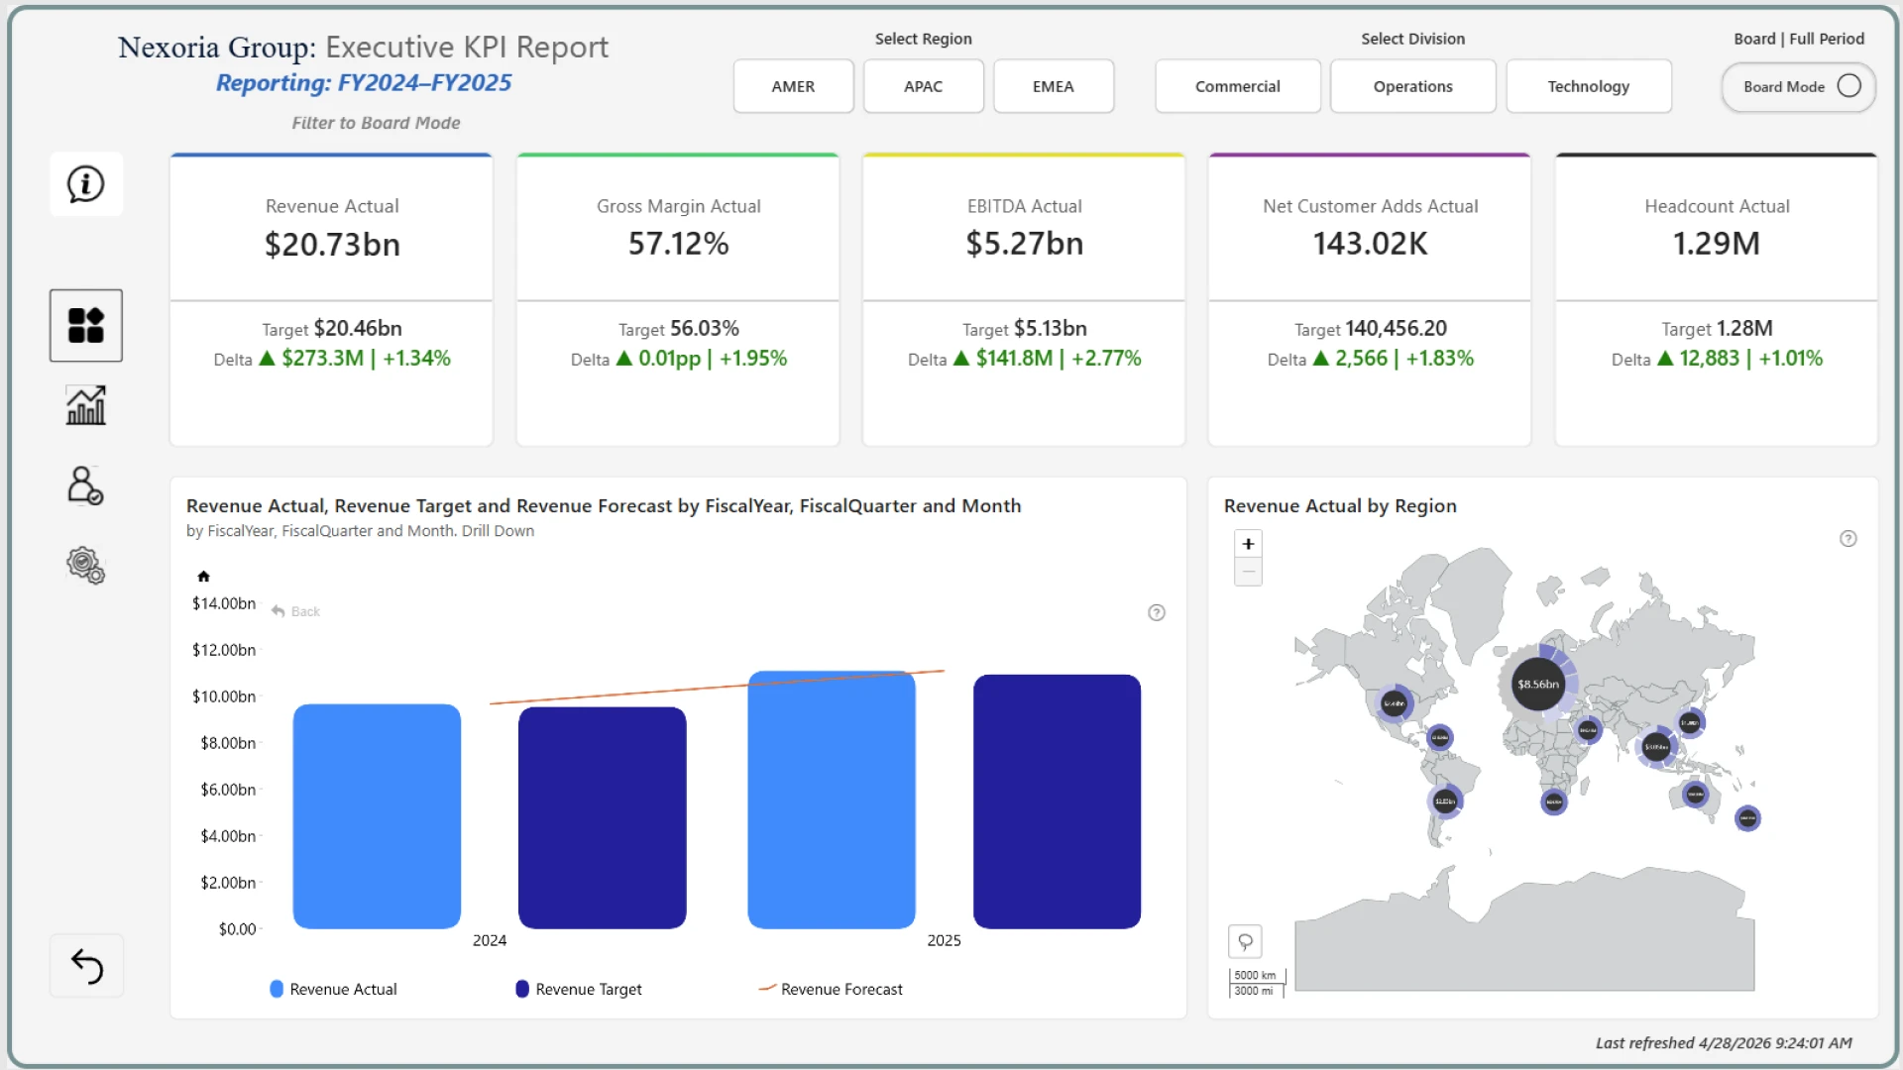Viewport: 1903px width, 1070px height.
Task: Click the undo back arrow icon
Action: (87, 966)
